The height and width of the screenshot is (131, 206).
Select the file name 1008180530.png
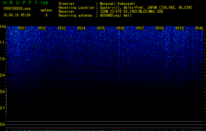pyautogui.click(x=17, y=9)
